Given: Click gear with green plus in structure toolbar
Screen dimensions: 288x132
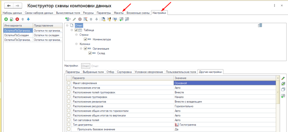Looking at the screenshot, I should click(x=121, y=19).
